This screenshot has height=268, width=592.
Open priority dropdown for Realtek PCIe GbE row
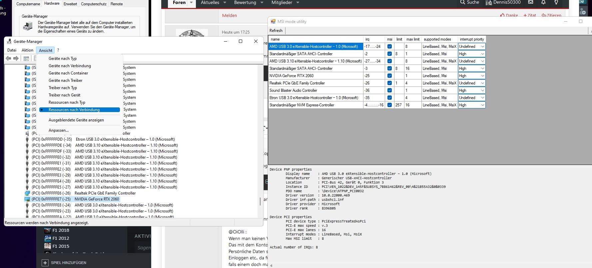tap(471, 83)
